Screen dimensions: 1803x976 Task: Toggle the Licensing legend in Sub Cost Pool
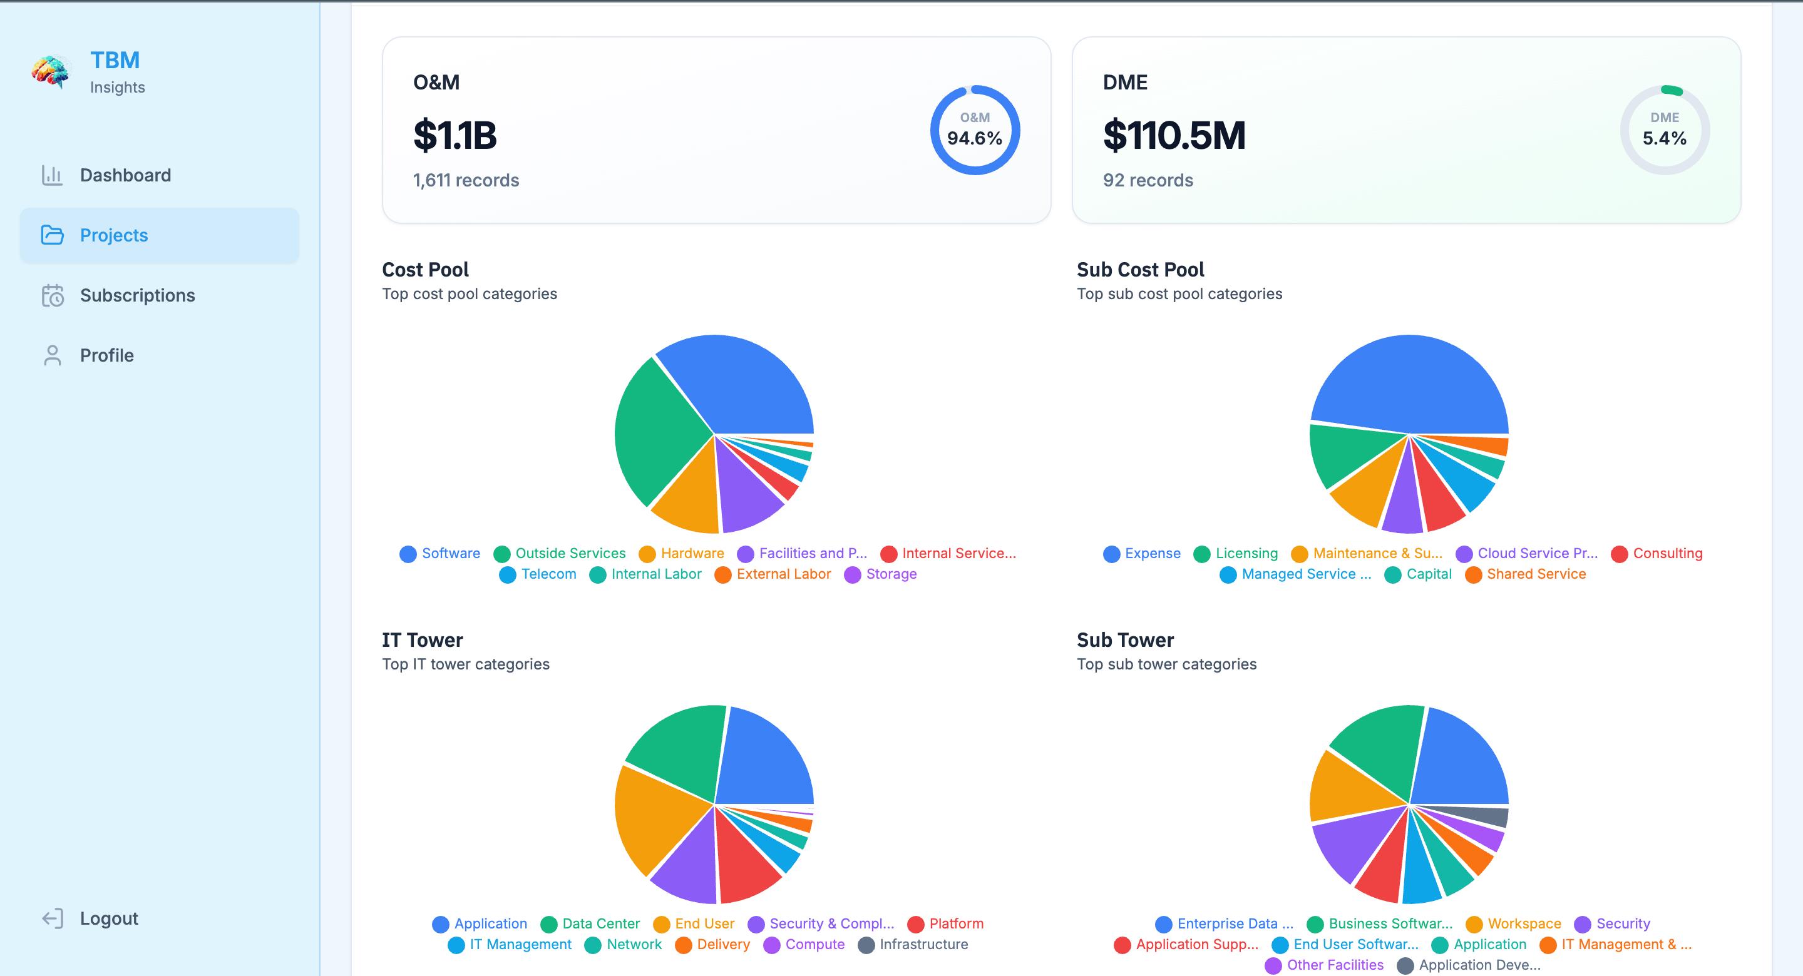(x=1235, y=554)
